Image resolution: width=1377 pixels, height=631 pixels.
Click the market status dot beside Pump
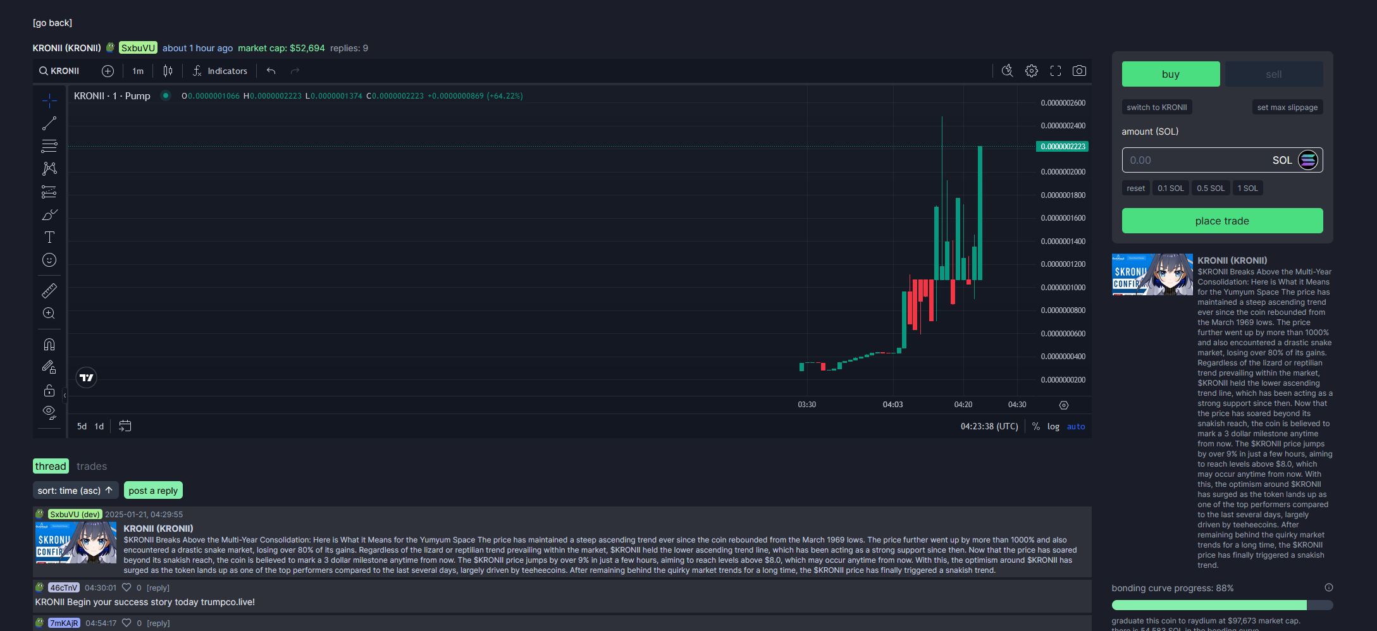pos(166,95)
